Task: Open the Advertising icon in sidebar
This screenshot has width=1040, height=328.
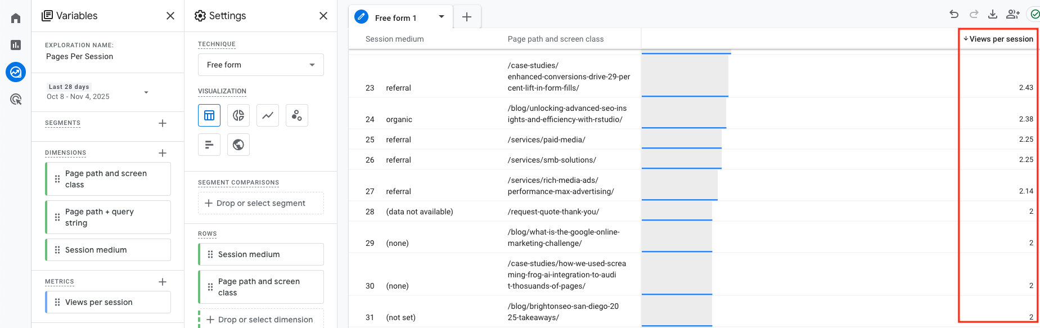Action: click(16, 100)
